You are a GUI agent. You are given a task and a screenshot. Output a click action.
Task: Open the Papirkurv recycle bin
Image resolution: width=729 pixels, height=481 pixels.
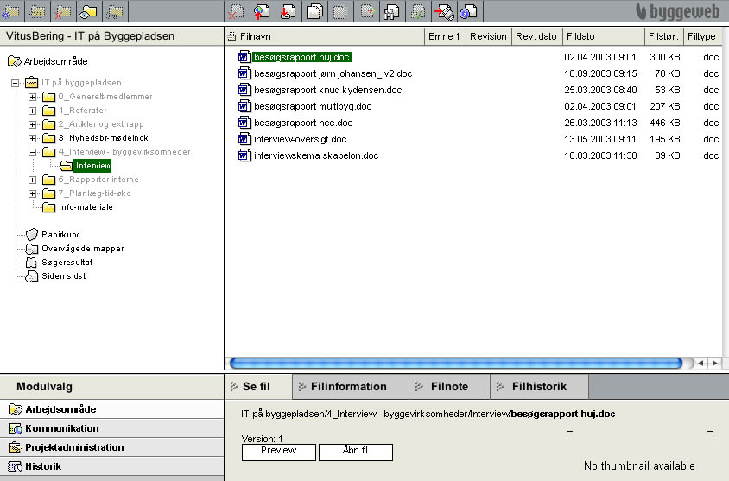tap(54, 235)
